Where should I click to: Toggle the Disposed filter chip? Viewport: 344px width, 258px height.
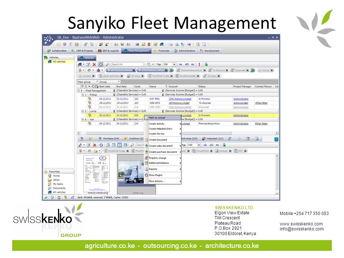(240, 70)
